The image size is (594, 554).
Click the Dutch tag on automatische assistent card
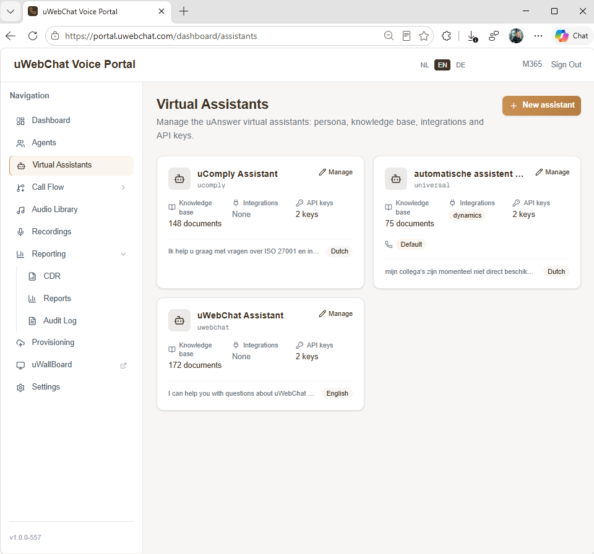(x=556, y=271)
